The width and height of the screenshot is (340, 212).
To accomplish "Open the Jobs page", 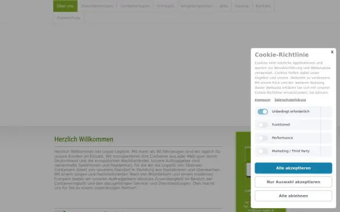I will click(x=224, y=6).
